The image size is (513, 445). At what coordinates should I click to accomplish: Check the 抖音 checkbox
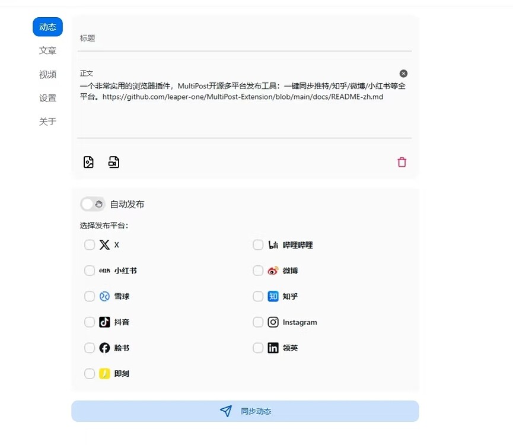point(90,322)
